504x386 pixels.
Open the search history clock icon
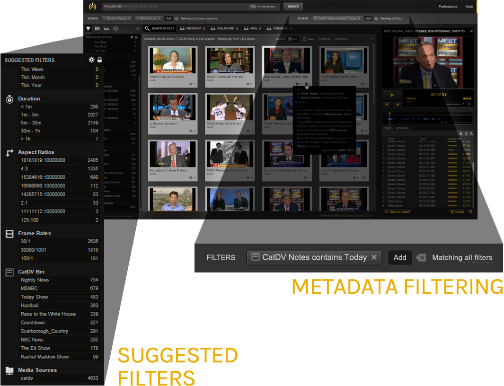[116, 28]
